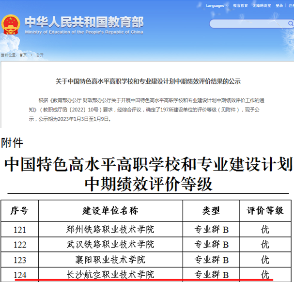The image size is (294, 282).
Task: Select the 郑州铁路职业技术学院 row
Action: click(110, 230)
